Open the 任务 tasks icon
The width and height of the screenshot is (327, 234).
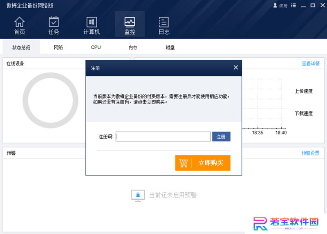pos(54,25)
